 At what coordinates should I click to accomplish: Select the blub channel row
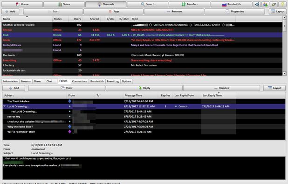point(142,35)
